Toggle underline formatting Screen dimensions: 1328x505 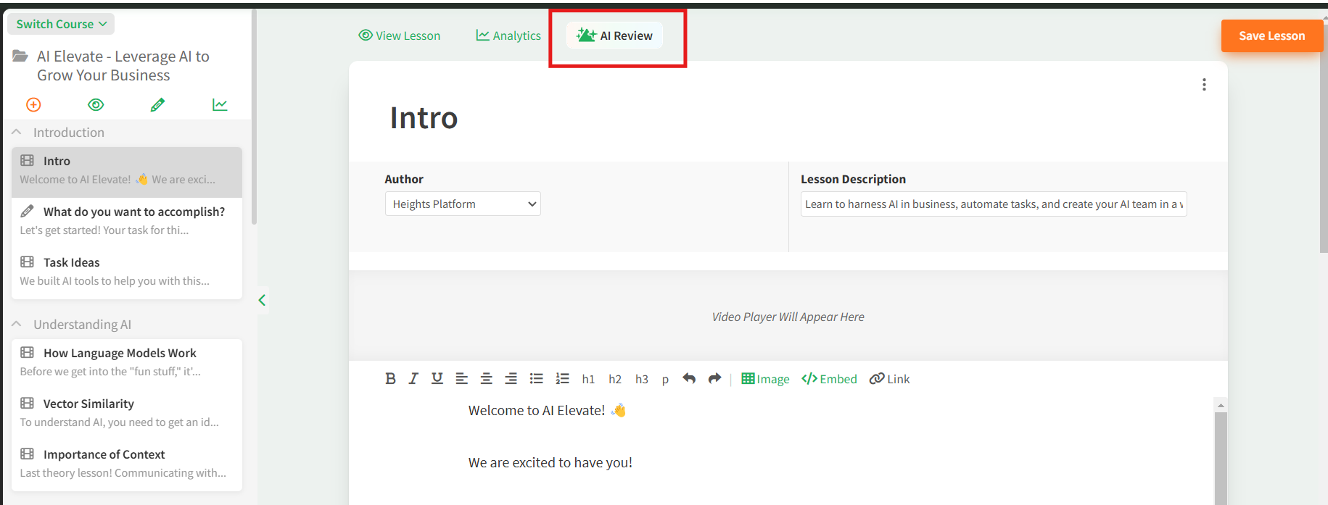coord(437,378)
